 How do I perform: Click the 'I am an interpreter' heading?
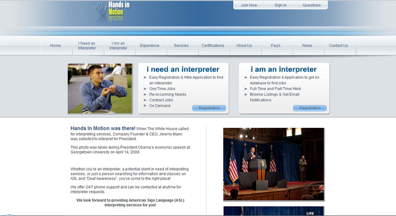tap(283, 69)
